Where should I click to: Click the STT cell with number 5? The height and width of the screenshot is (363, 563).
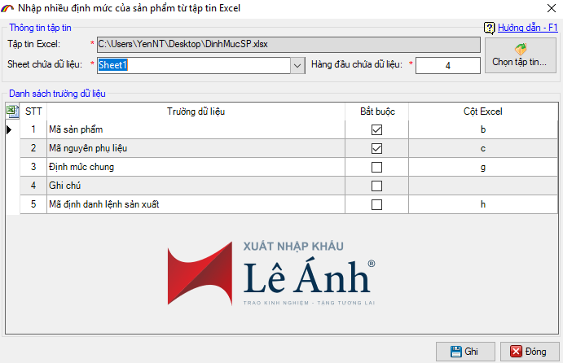click(x=33, y=204)
